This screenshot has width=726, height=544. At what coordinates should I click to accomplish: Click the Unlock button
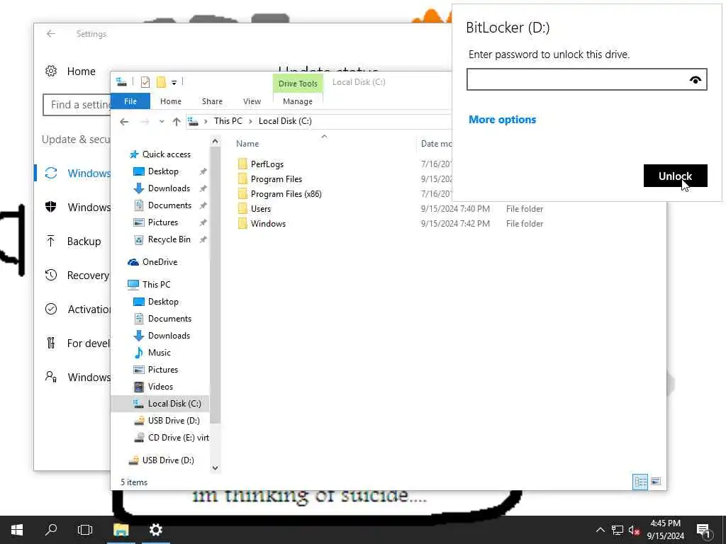click(675, 176)
